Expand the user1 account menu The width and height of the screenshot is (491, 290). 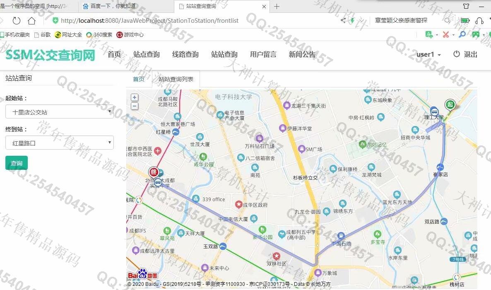click(x=428, y=55)
